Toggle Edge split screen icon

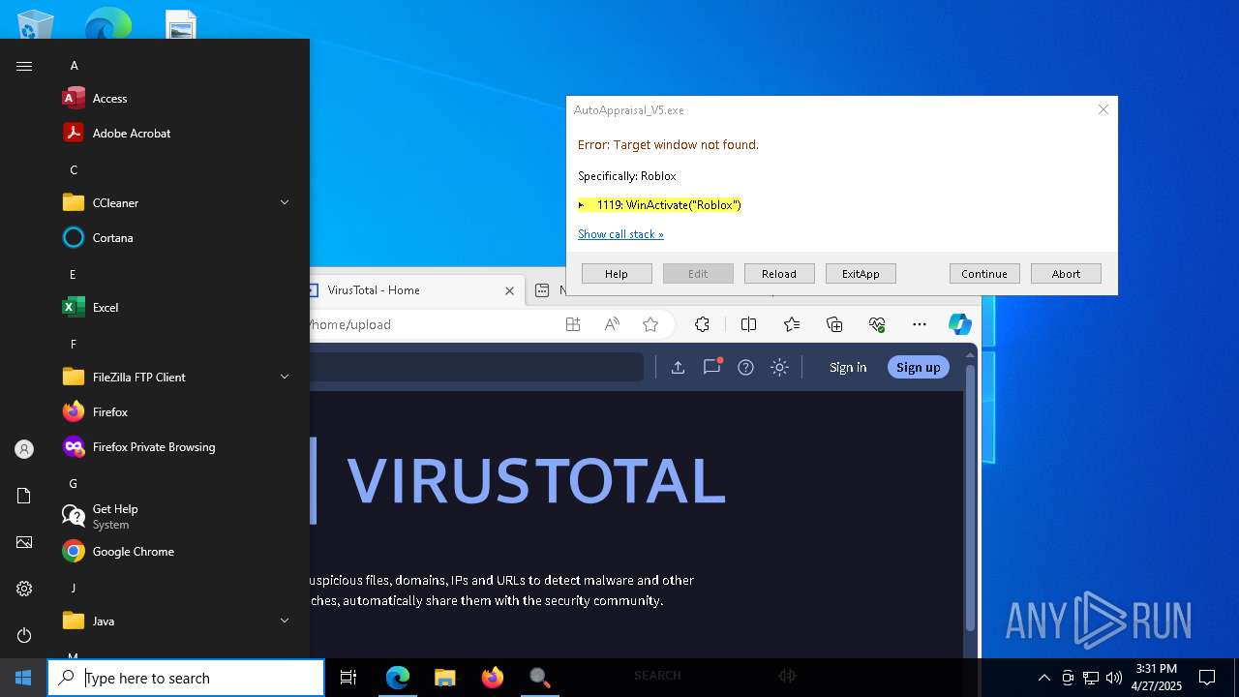748,324
